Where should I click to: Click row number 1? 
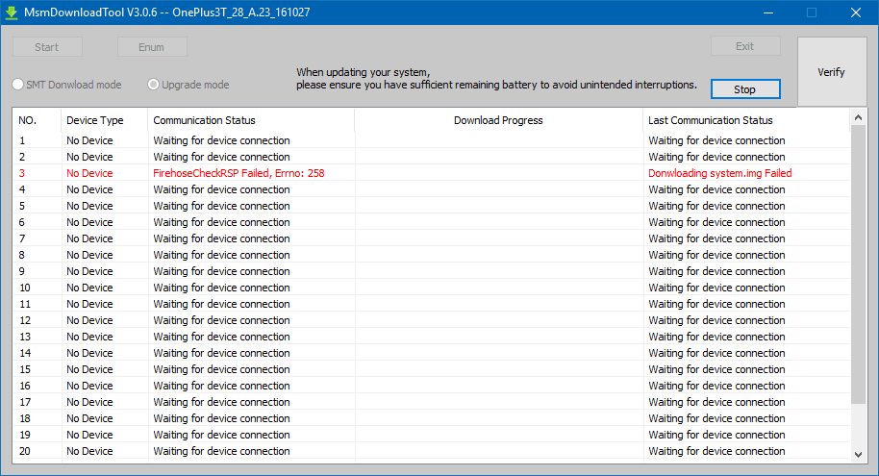[22, 140]
